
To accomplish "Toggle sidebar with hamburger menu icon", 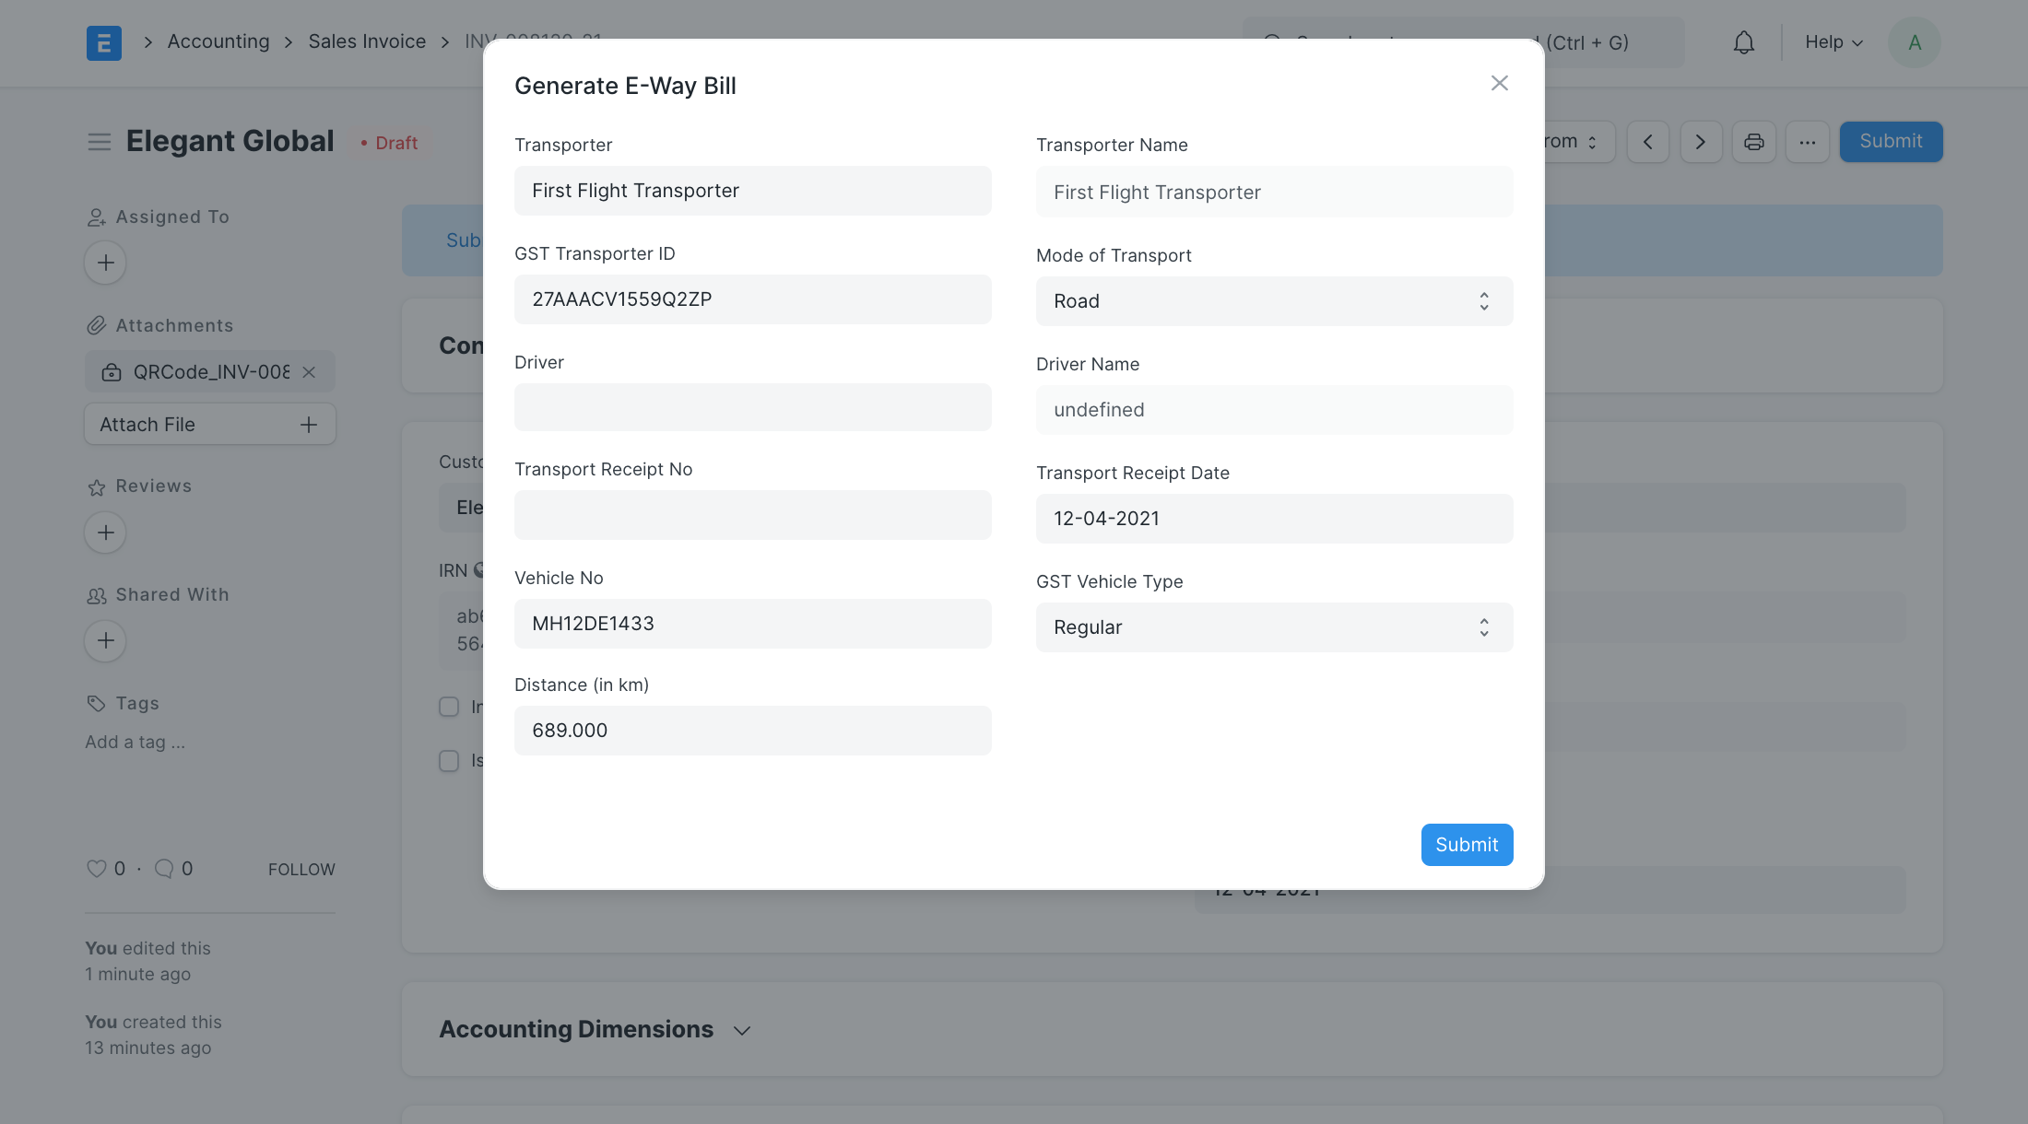I will 100,142.
